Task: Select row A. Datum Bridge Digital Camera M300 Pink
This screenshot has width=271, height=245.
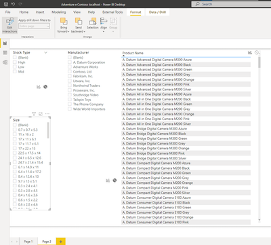Action: click(x=186, y=153)
